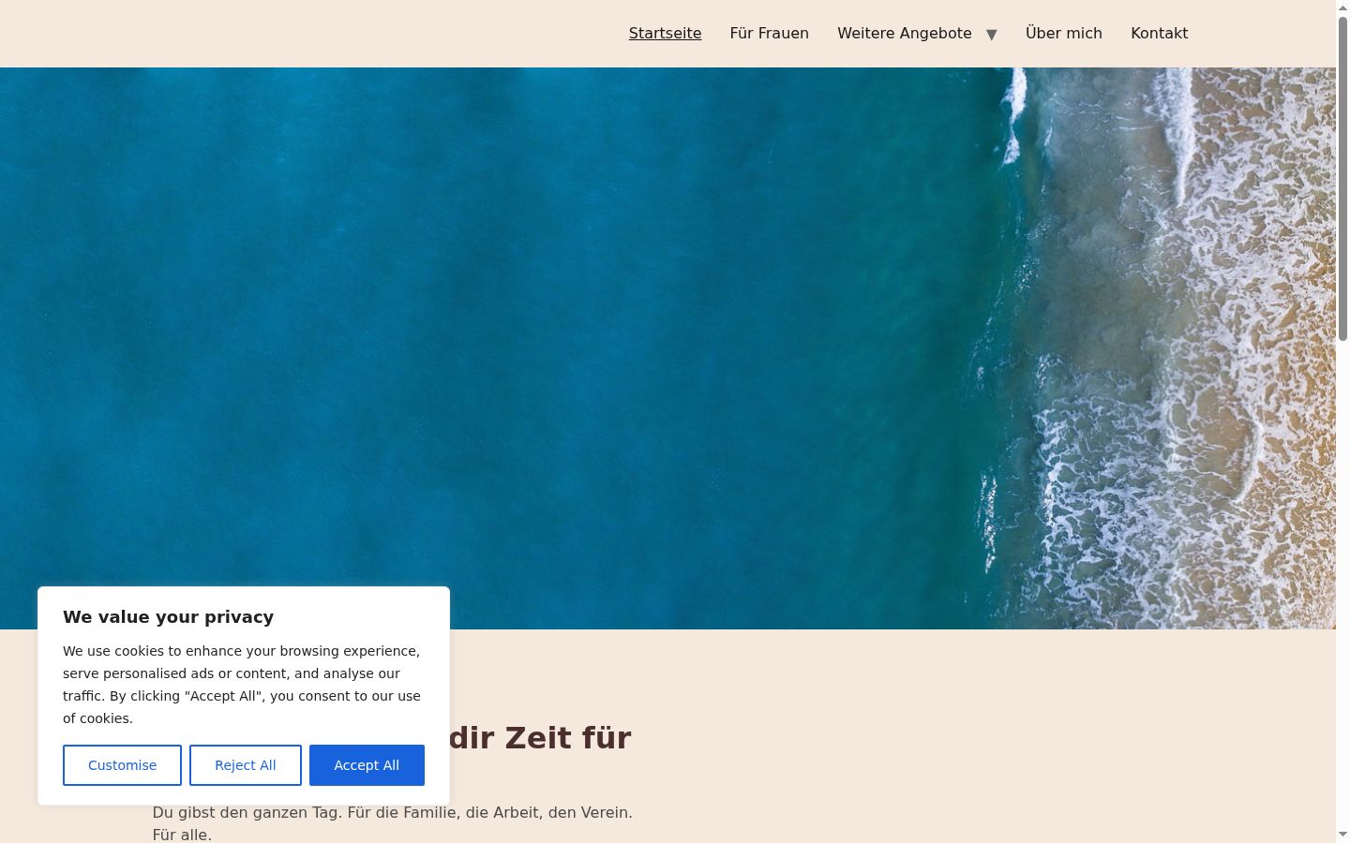Click the "We value your privacy" heading
This screenshot has height=843, width=1350.
[169, 616]
